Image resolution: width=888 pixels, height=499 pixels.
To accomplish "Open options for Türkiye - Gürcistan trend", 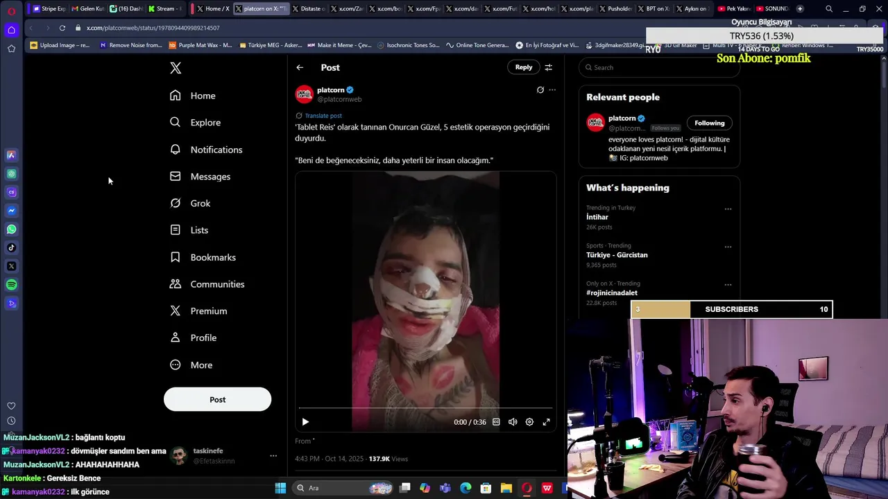I will pyautogui.click(x=728, y=247).
